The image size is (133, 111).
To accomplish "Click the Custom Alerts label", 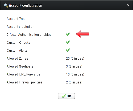I will [x=17, y=51].
